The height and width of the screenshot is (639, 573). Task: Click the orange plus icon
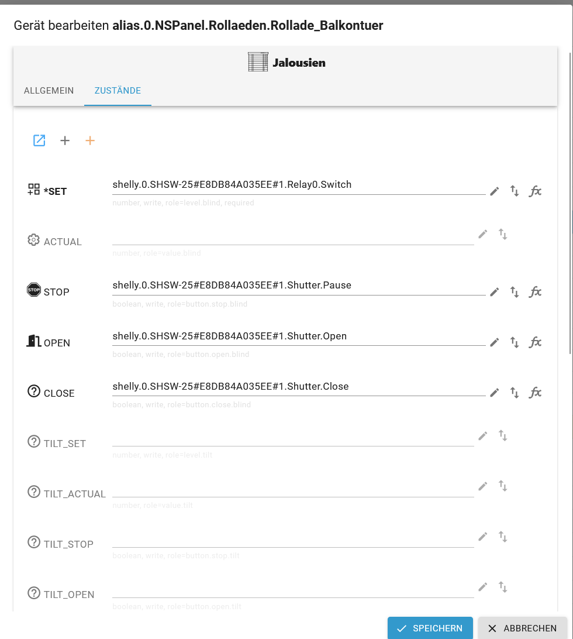pos(90,140)
